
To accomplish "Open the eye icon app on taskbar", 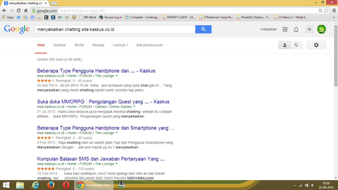I will pyautogui.click(x=121, y=185).
